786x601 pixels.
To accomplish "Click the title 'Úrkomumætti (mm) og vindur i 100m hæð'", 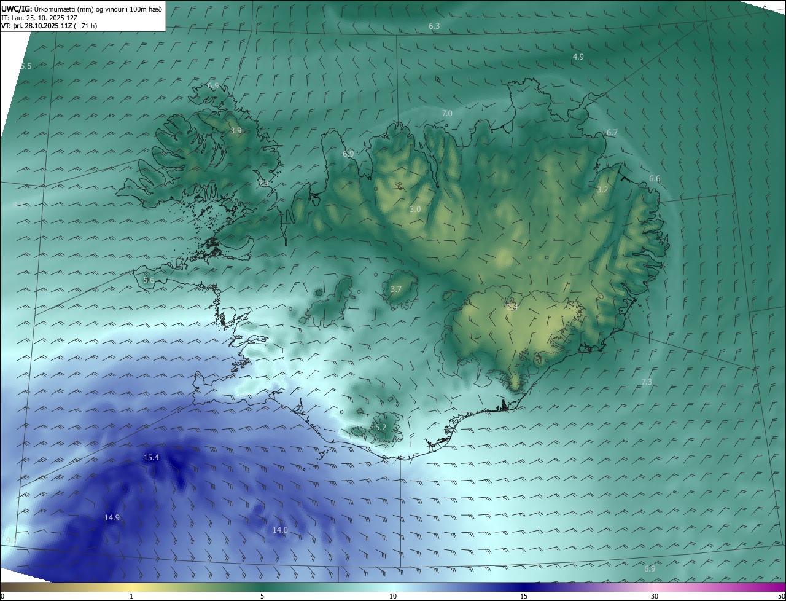I will click(x=98, y=9).
